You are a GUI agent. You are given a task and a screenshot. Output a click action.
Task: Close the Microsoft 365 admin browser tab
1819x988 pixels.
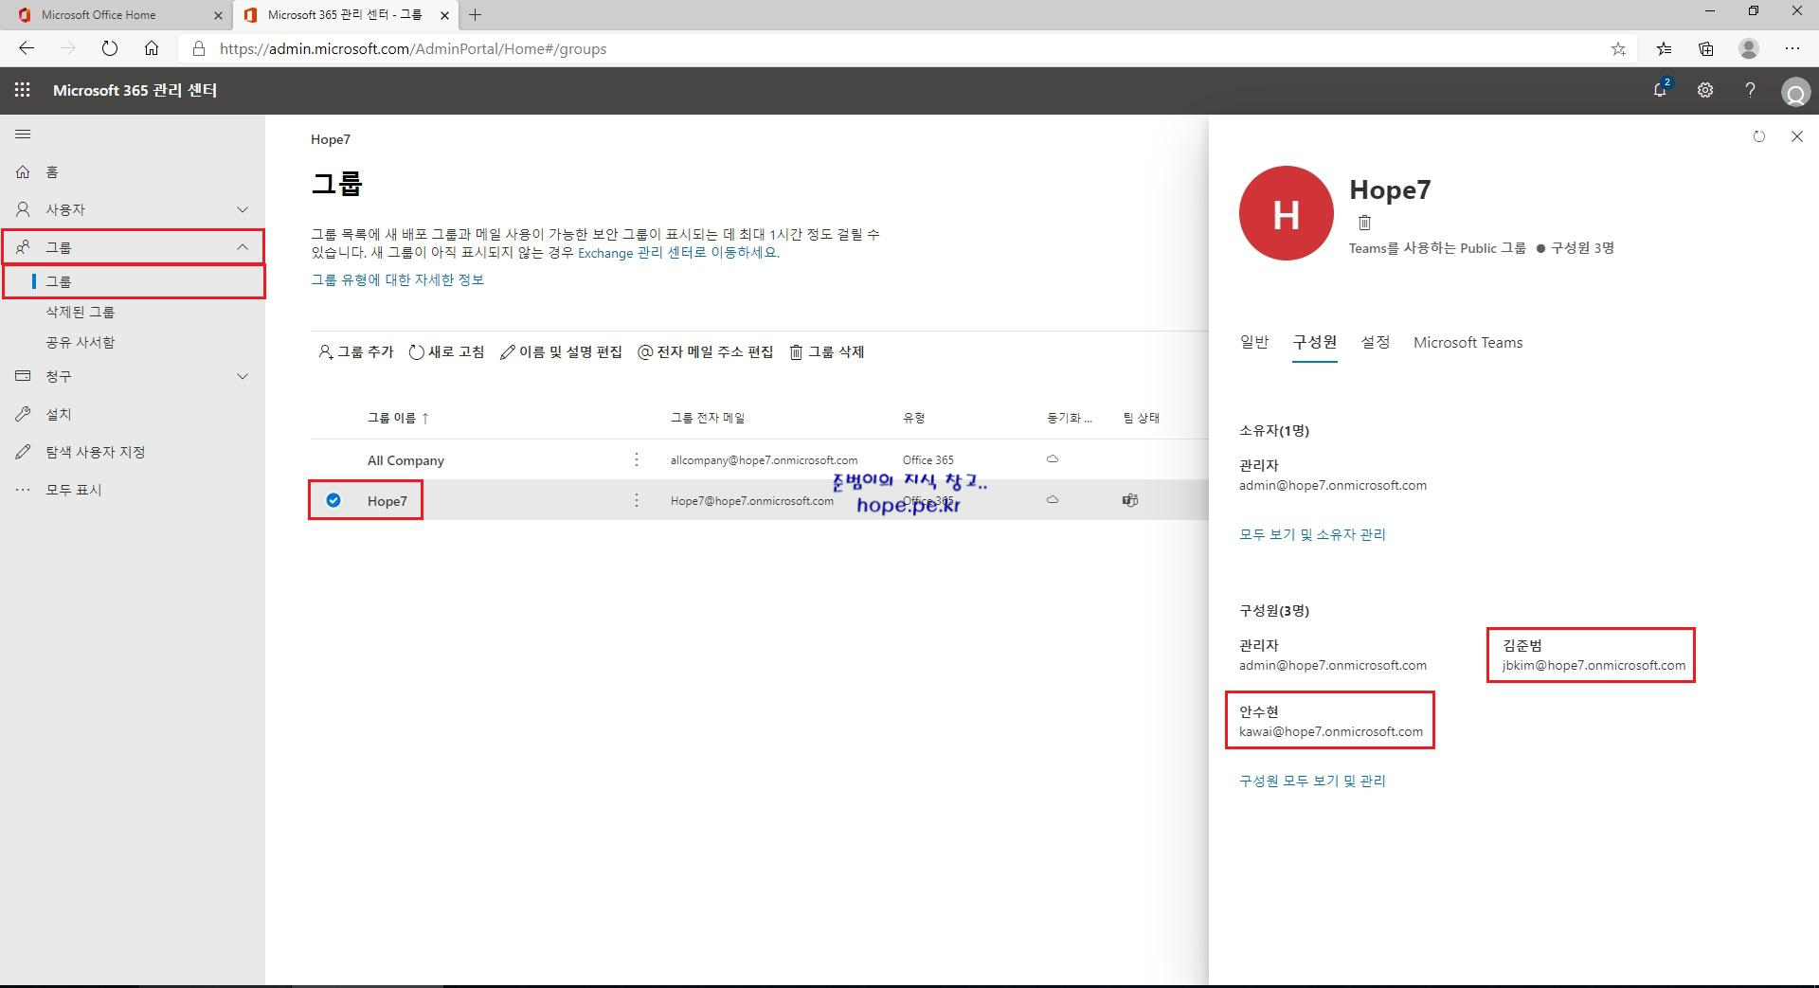coord(444,15)
